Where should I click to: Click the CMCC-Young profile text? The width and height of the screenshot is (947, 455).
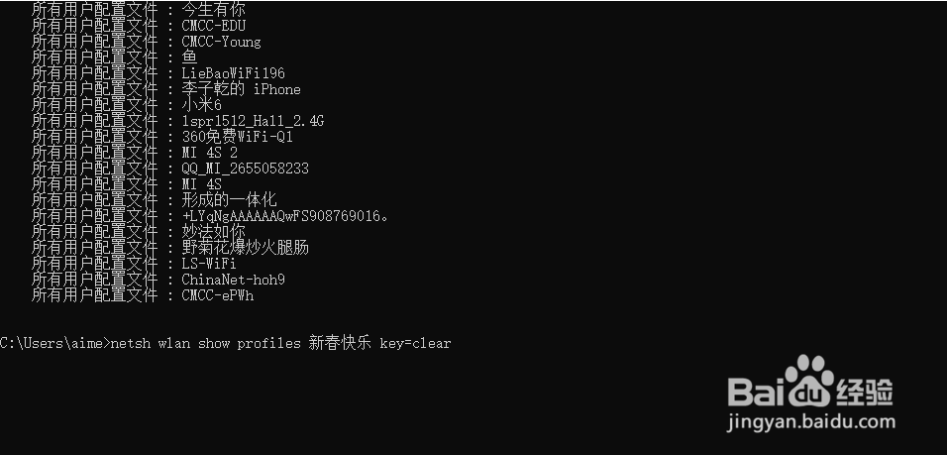click(221, 42)
